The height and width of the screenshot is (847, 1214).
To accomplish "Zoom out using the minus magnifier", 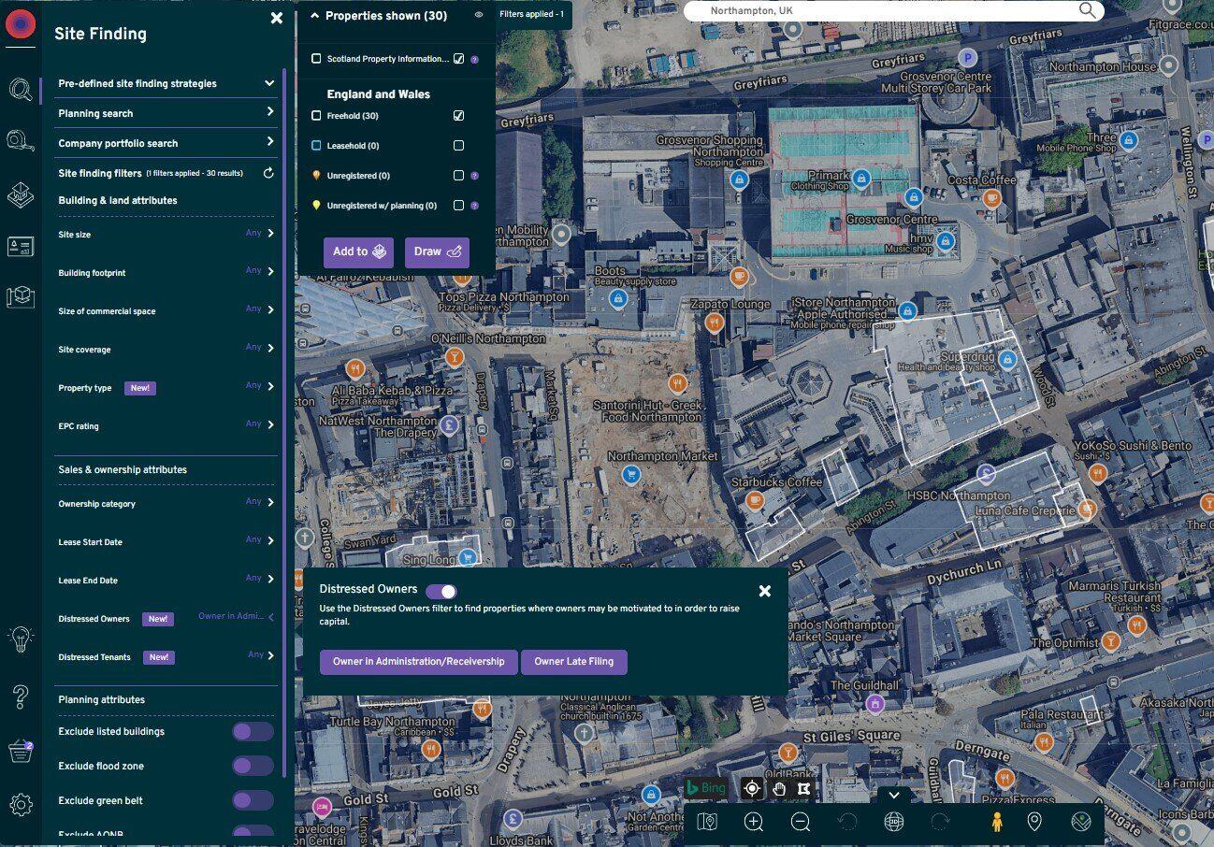I will coord(801,822).
